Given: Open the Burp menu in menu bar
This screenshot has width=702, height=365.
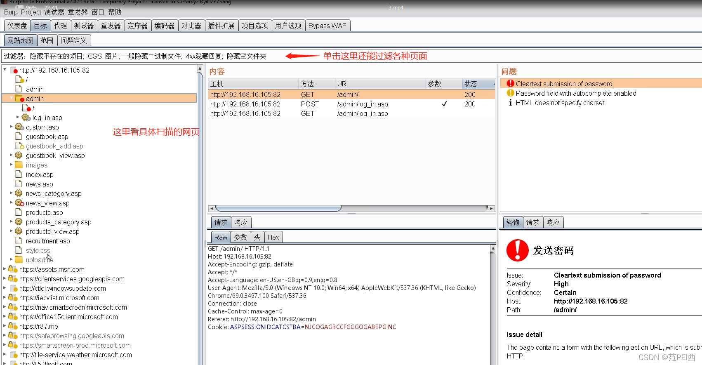Looking at the screenshot, I should pos(11,12).
